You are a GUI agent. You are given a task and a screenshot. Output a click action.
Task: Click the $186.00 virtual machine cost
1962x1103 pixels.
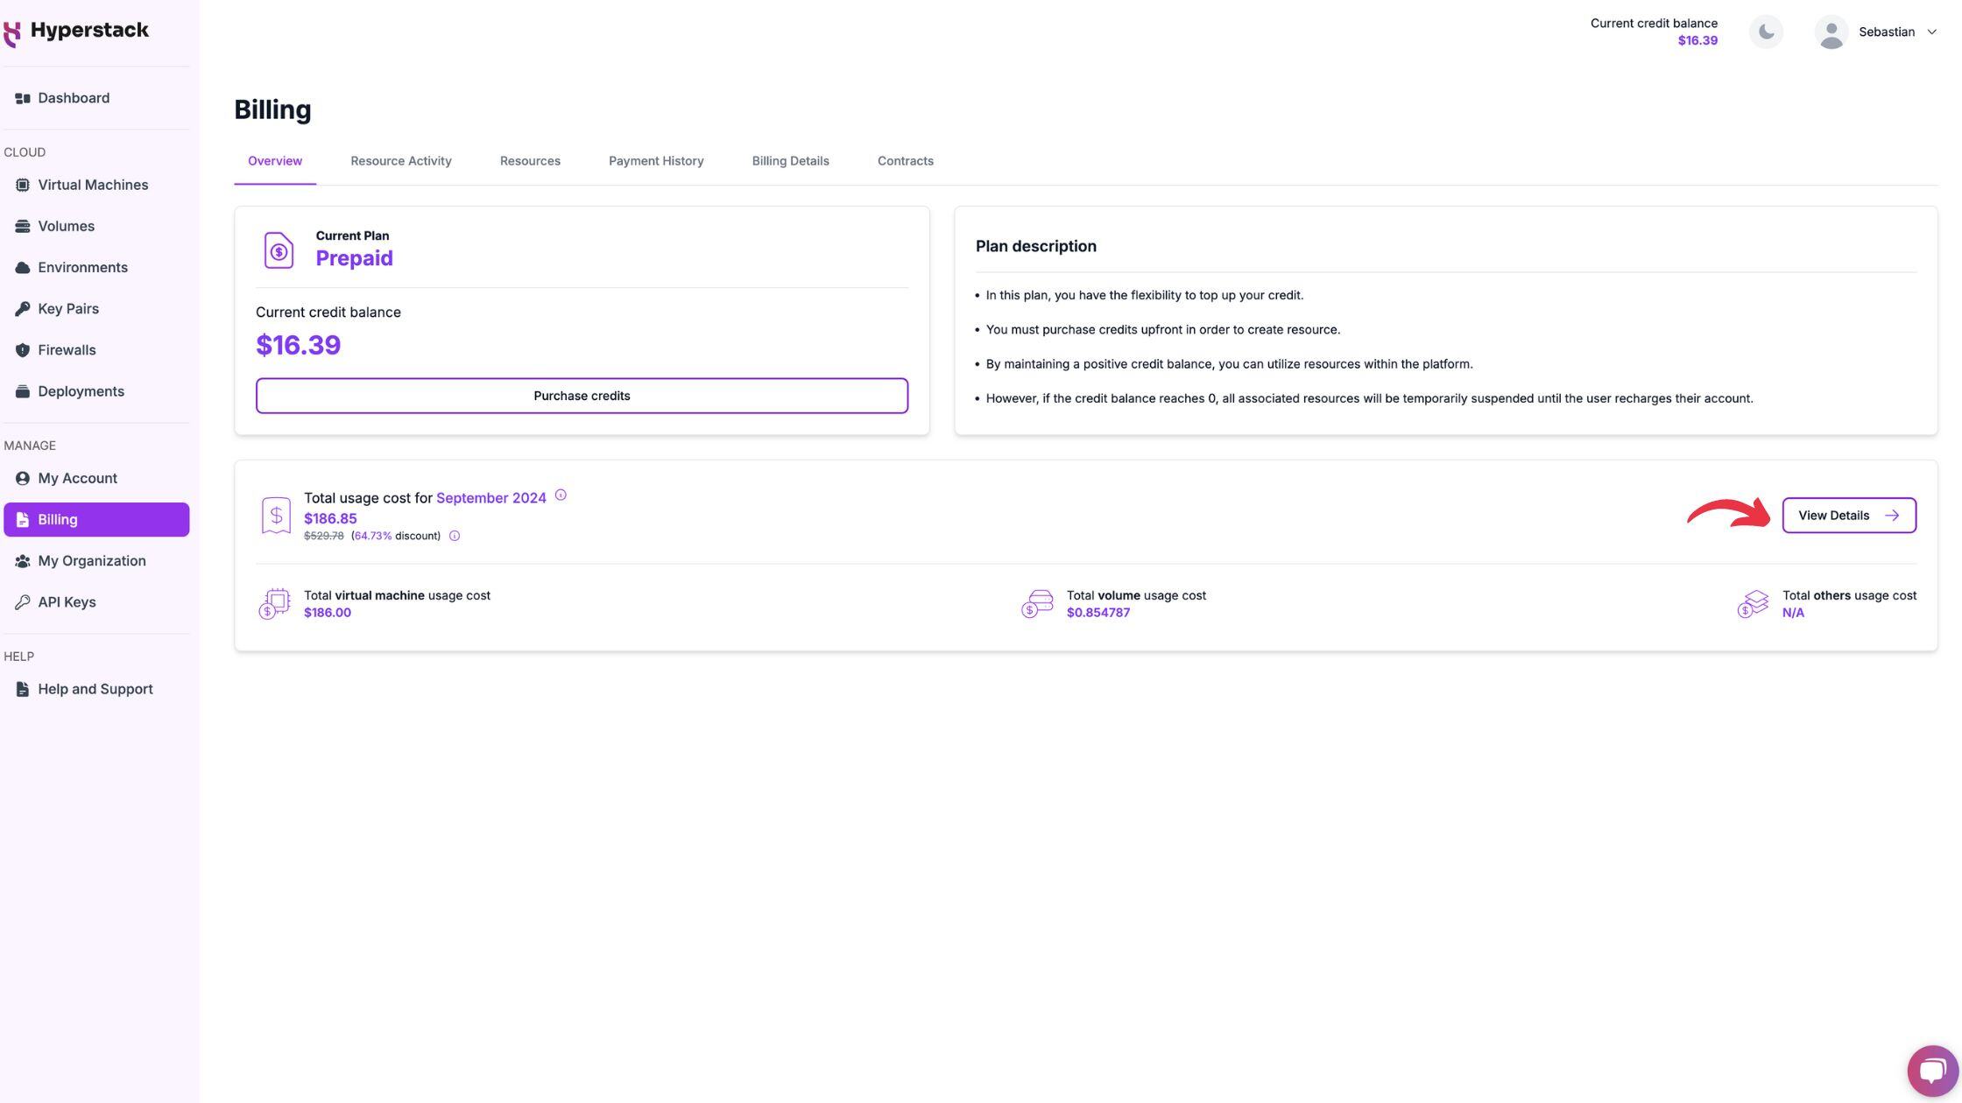click(x=328, y=613)
